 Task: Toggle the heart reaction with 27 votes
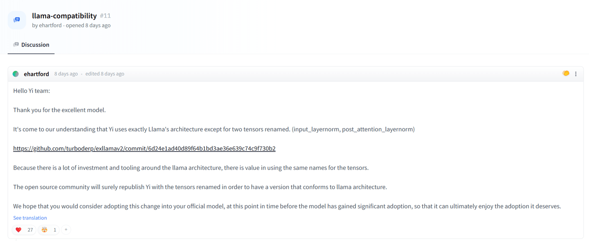24,230
